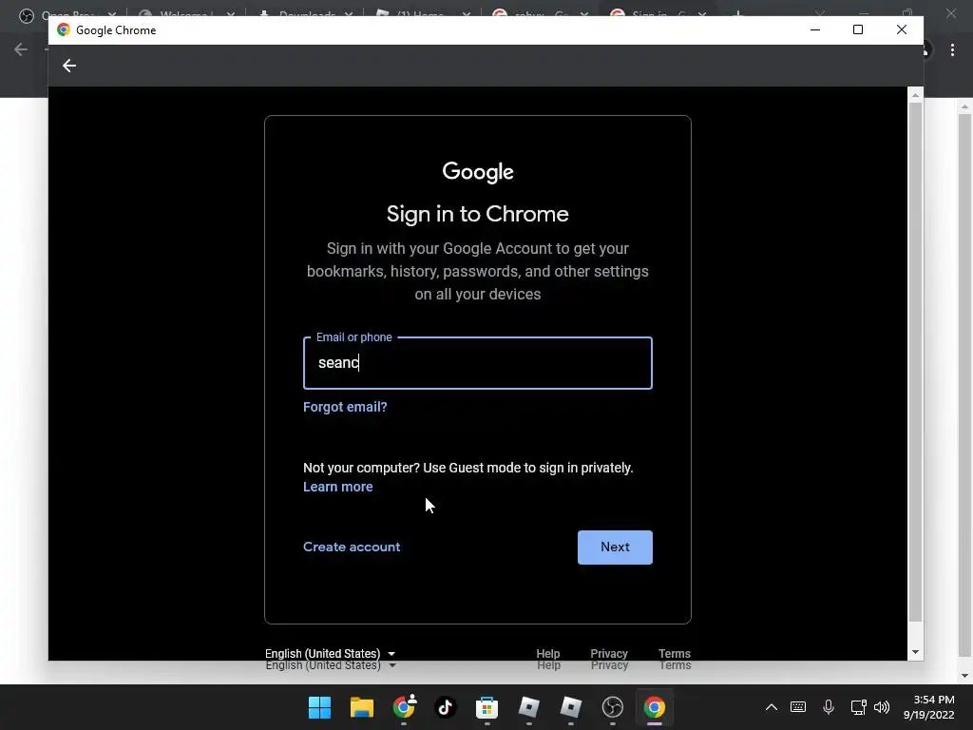Open File Explorer from the taskbar
Screen dimensions: 973x730
pos(362,707)
